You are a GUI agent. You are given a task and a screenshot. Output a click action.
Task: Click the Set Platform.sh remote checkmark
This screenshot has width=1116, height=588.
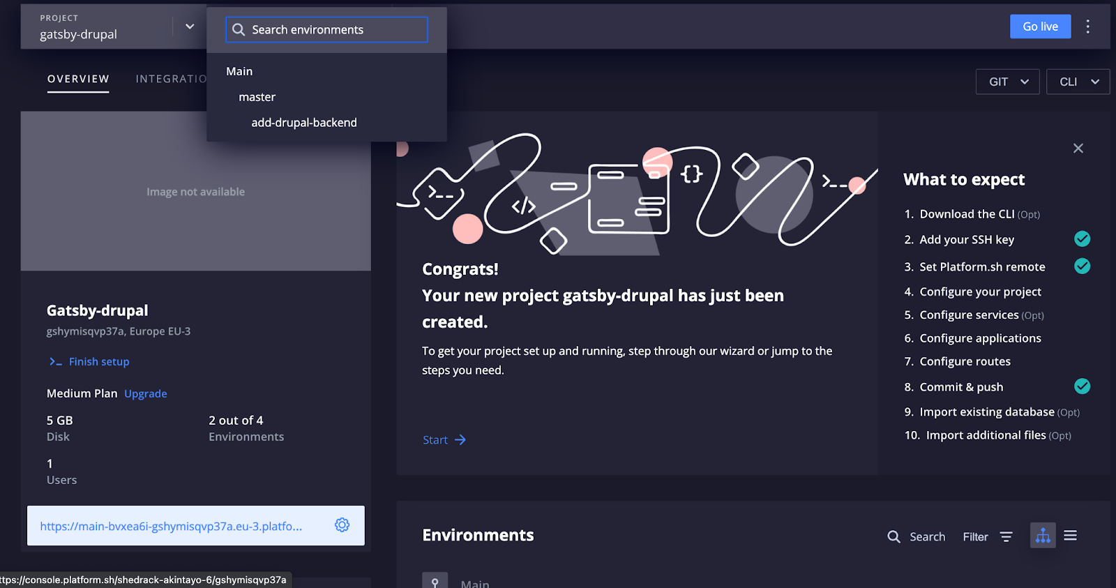[x=1082, y=266]
